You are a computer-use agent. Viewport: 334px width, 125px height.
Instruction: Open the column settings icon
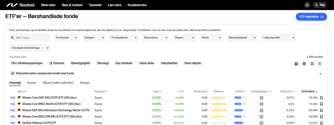point(304,64)
